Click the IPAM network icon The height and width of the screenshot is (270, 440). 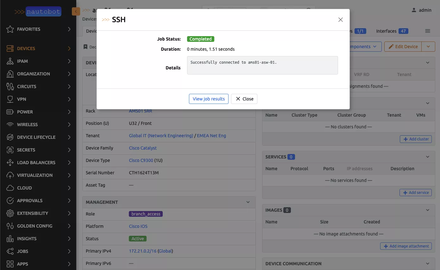(x=10, y=61)
